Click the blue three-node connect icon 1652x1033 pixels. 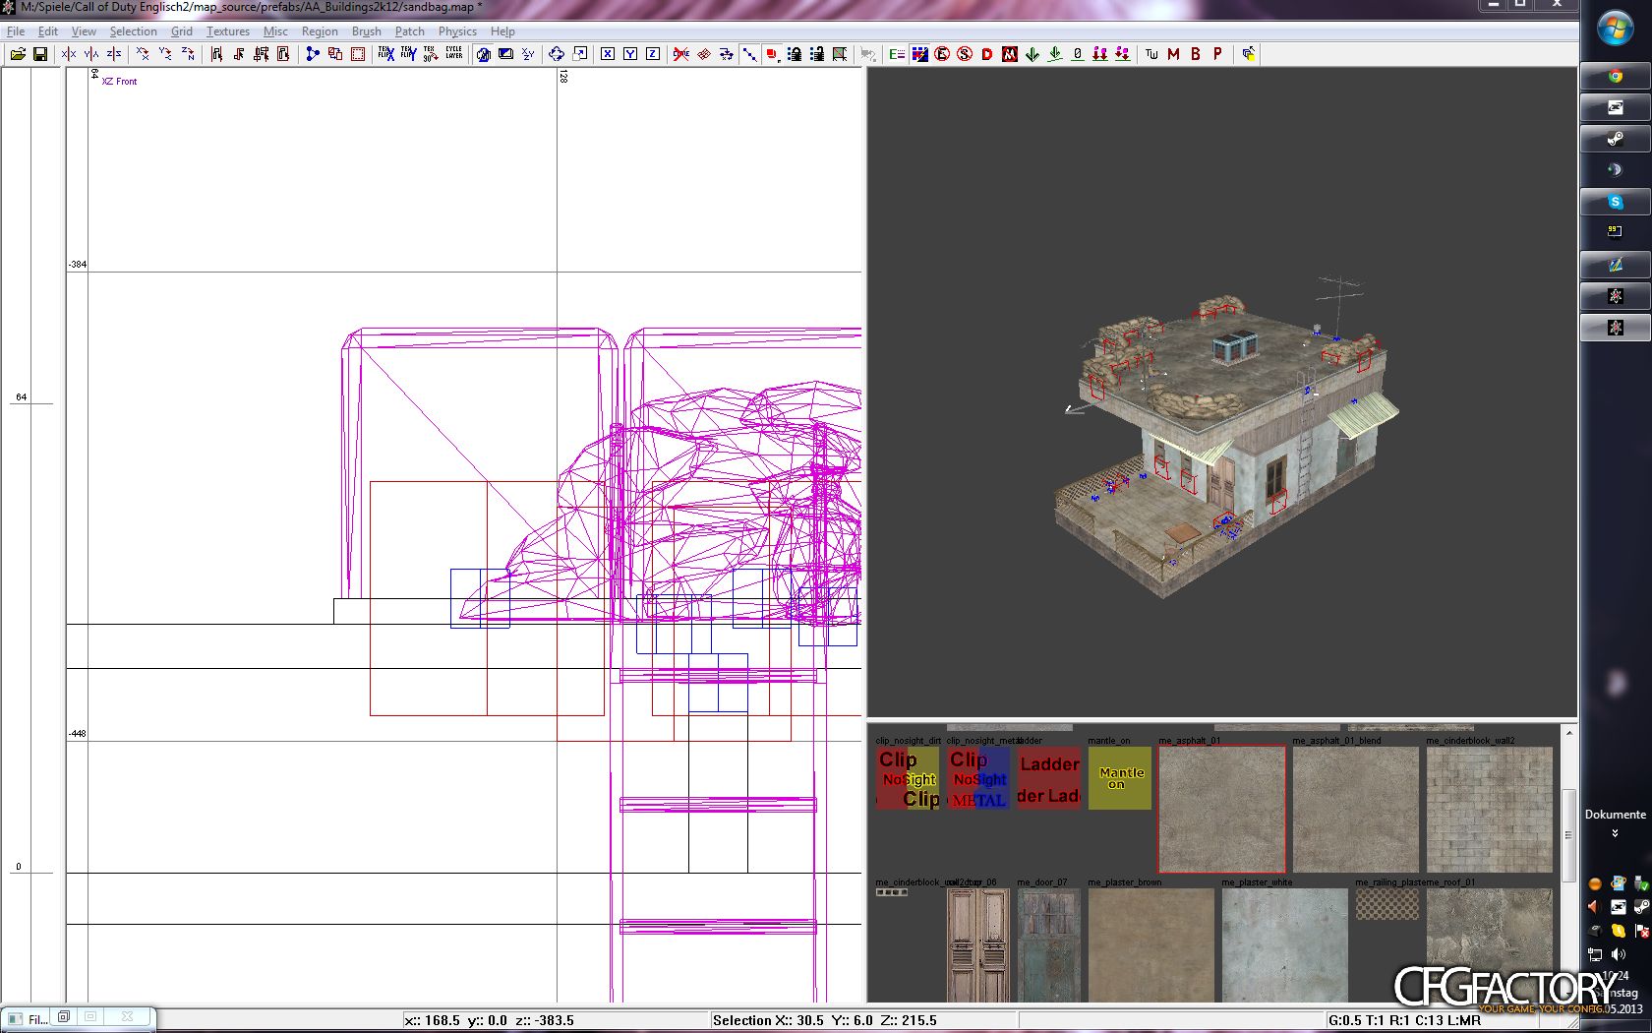click(313, 54)
